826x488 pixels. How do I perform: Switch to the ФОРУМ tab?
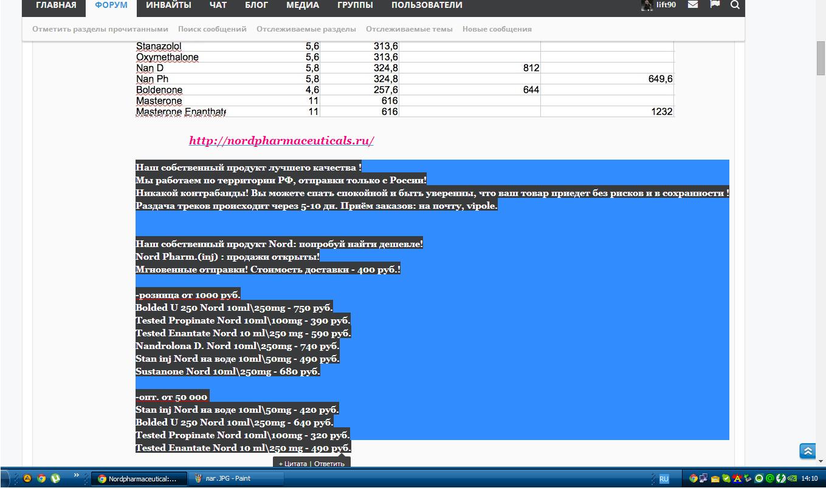coord(111,5)
